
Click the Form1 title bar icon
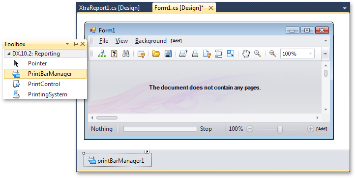click(x=93, y=30)
